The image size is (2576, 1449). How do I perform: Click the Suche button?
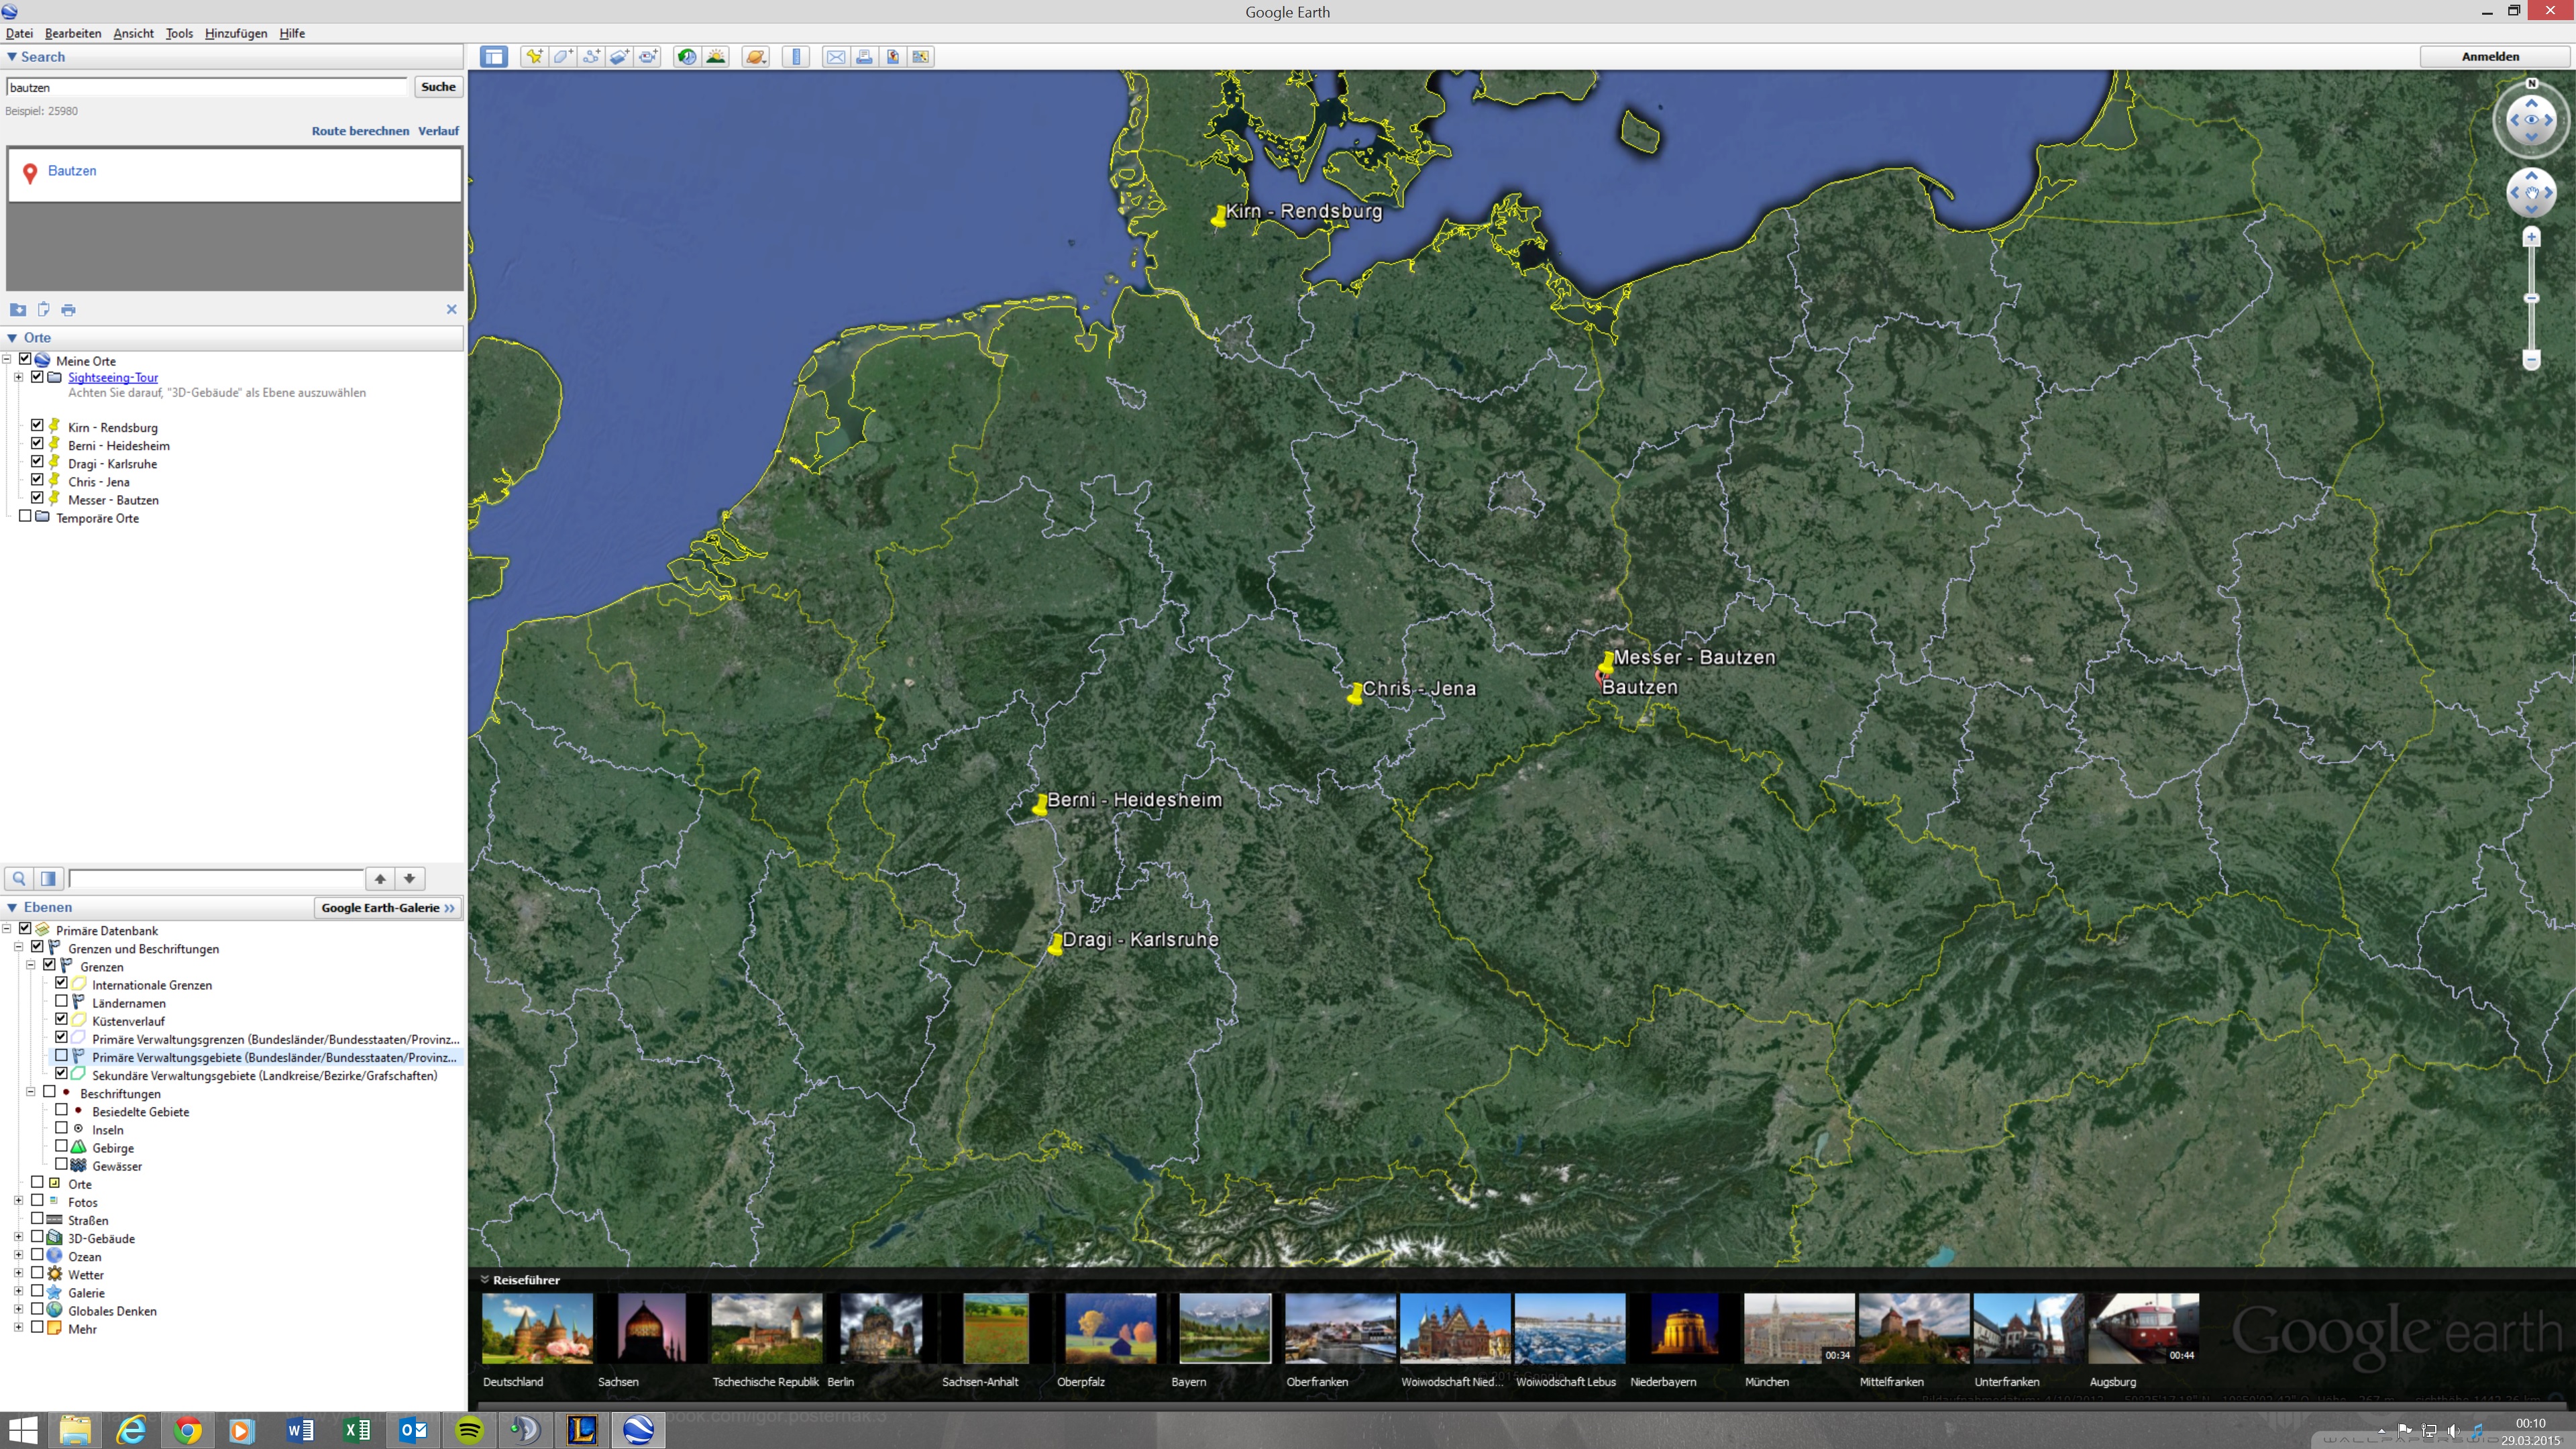(x=438, y=87)
